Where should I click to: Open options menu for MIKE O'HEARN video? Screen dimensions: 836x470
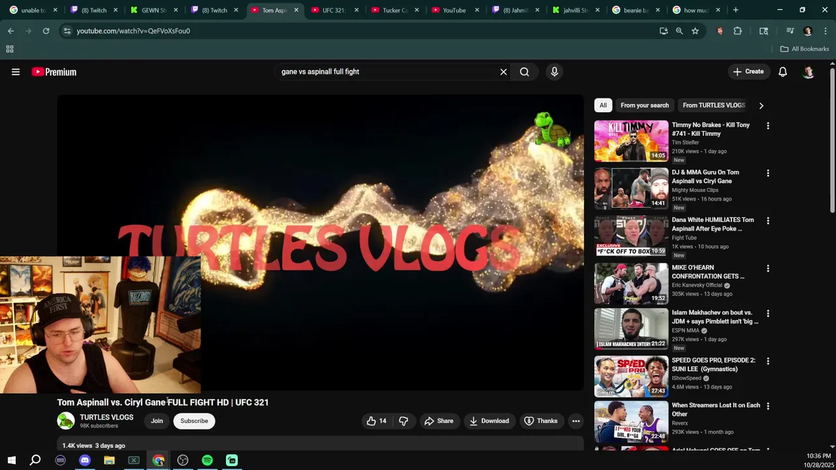pos(768,268)
